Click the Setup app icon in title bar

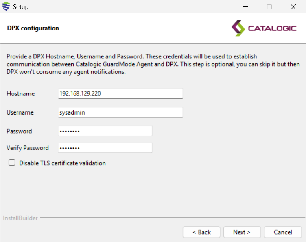6,7
